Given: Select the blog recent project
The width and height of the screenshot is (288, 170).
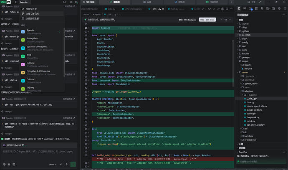Looking at the screenshot, I should click(41, 56).
